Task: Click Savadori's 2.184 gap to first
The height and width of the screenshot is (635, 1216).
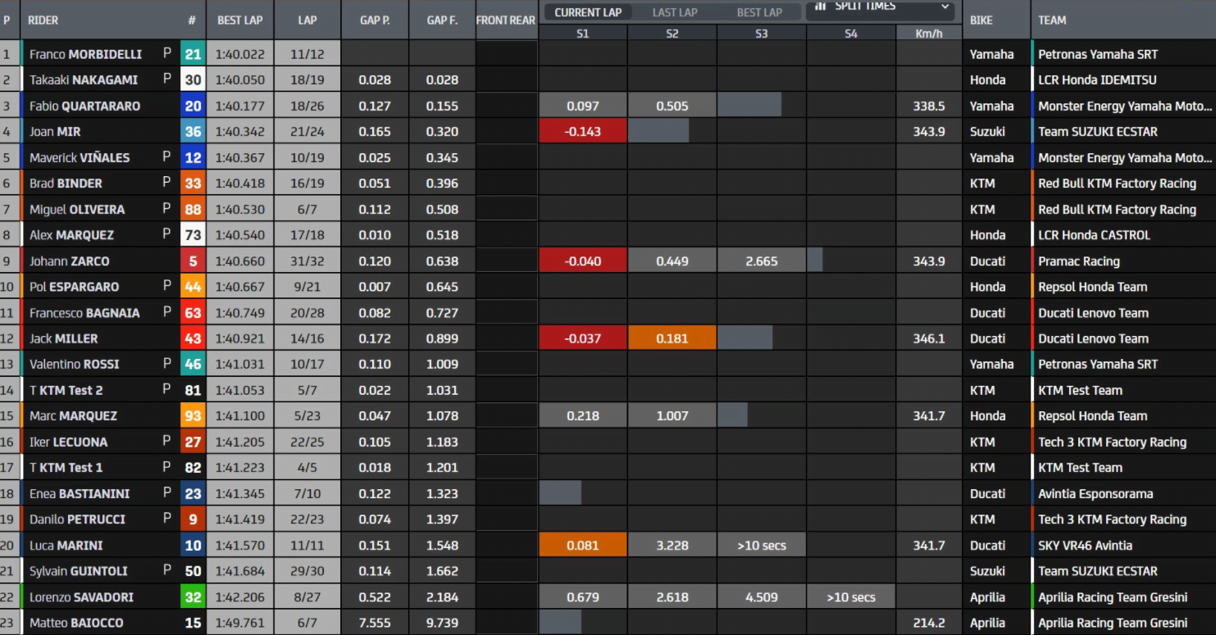Action: (x=442, y=597)
